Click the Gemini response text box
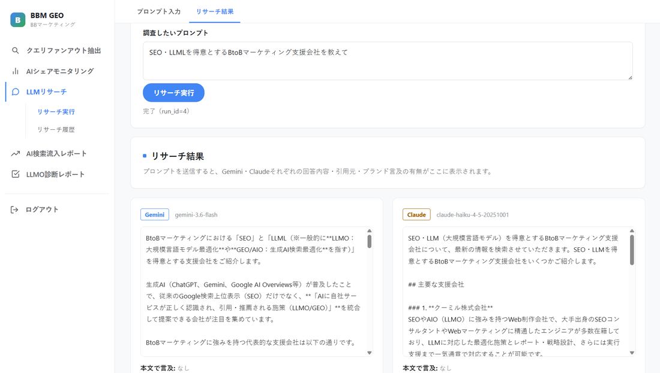660x373 pixels. click(x=257, y=292)
